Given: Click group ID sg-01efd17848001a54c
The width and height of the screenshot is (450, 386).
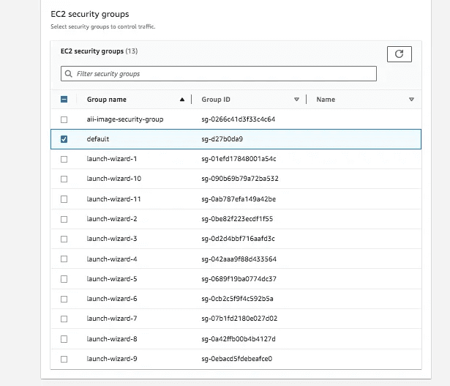Looking at the screenshot, I should click(239, 159).
